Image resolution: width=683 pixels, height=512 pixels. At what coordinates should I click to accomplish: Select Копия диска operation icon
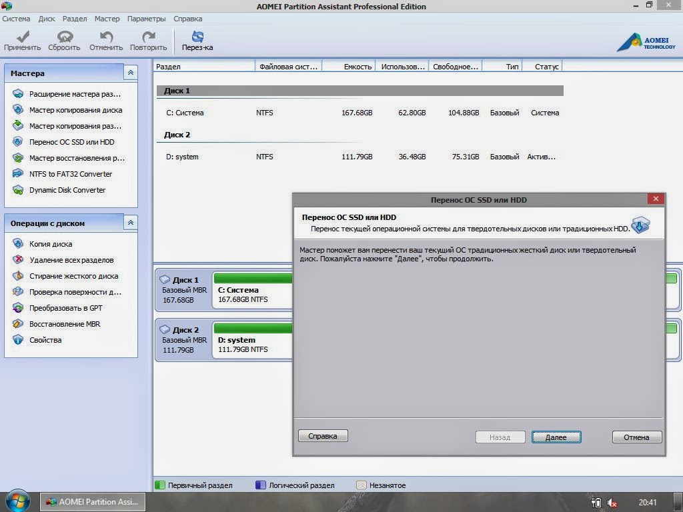tap(18, 244)
